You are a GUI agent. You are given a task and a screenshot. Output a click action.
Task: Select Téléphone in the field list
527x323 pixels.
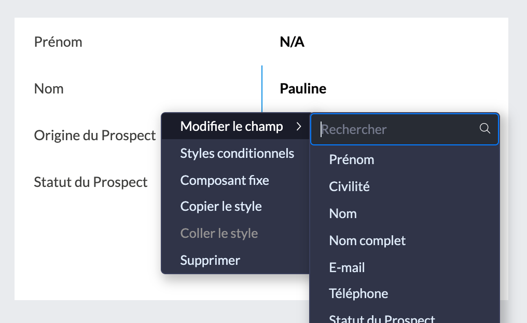[x=358, y=294]
